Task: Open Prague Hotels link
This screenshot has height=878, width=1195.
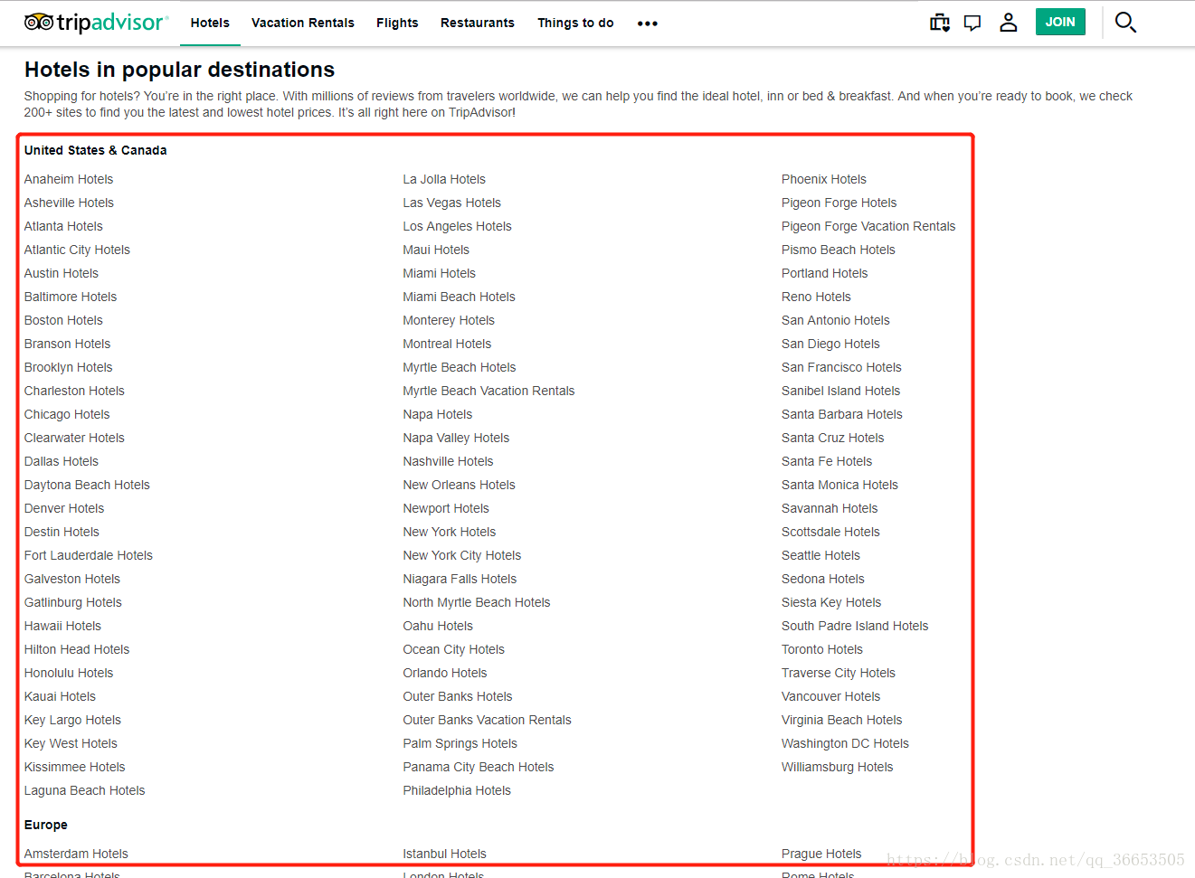Action: (821, 854)
